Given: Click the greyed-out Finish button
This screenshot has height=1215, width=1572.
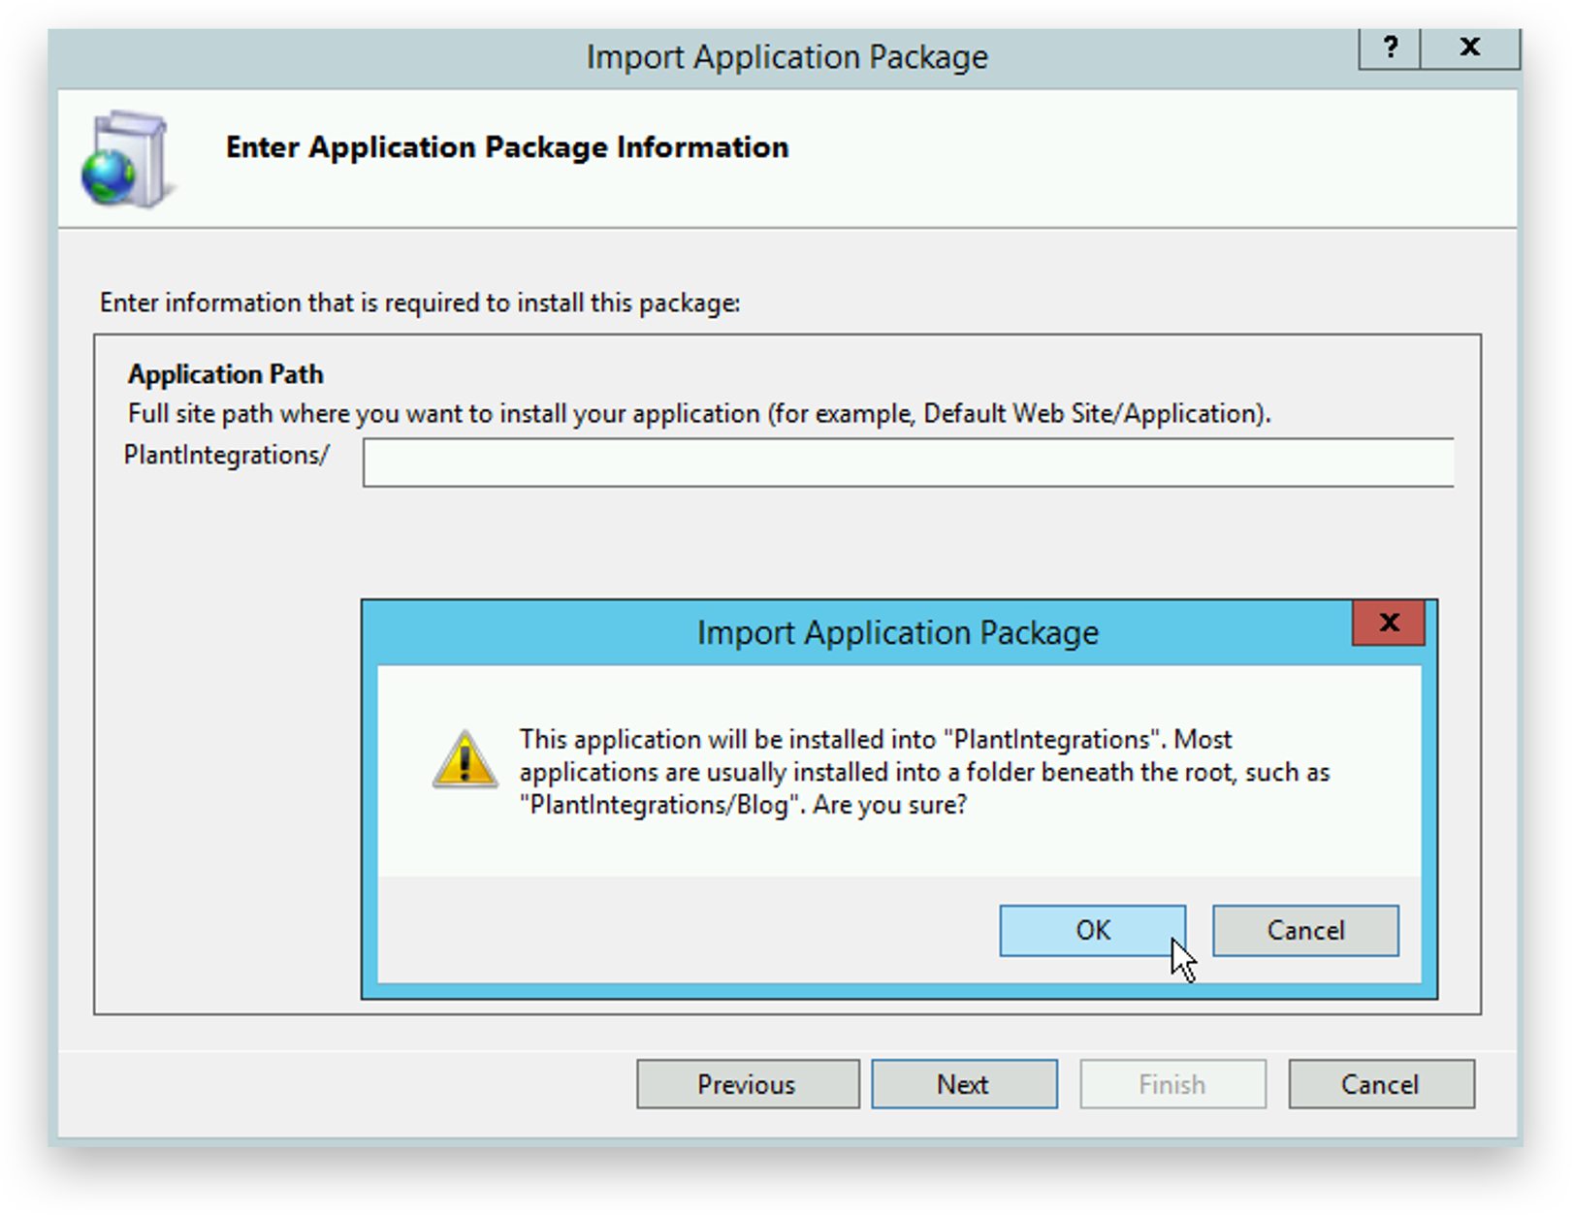Looking at the screenshot, I should click(1172, 1084).
